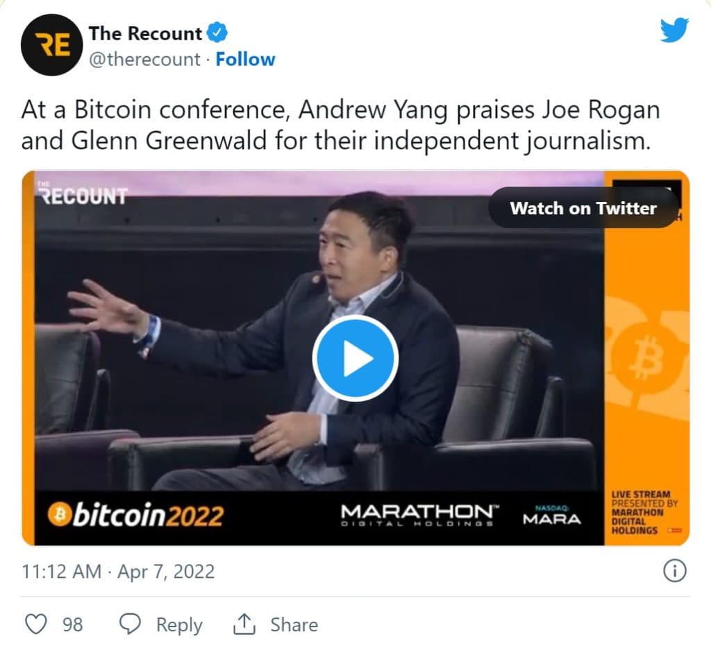Play the video with blue play button

click(x=355, y=358)
